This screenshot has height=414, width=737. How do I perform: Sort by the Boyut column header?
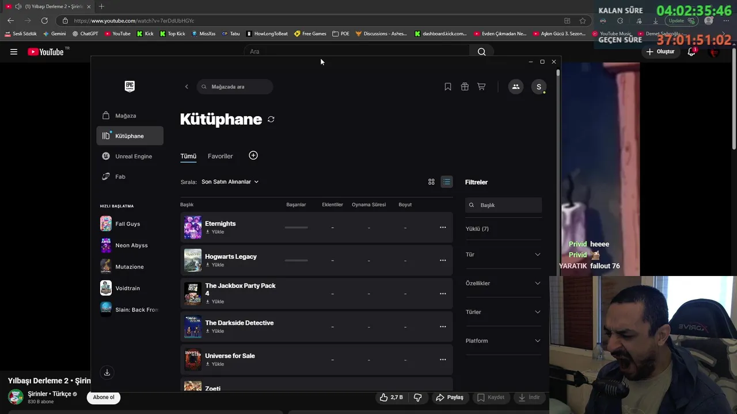coord(405,205)
